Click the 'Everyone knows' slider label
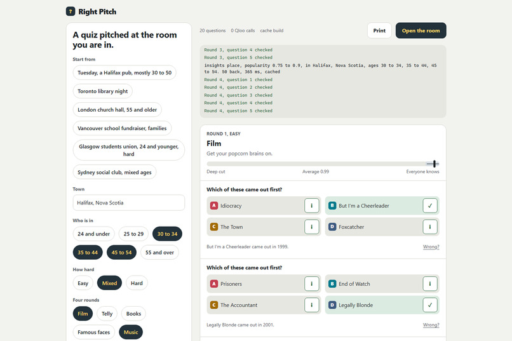512x341 pixels. click(422, 171)
